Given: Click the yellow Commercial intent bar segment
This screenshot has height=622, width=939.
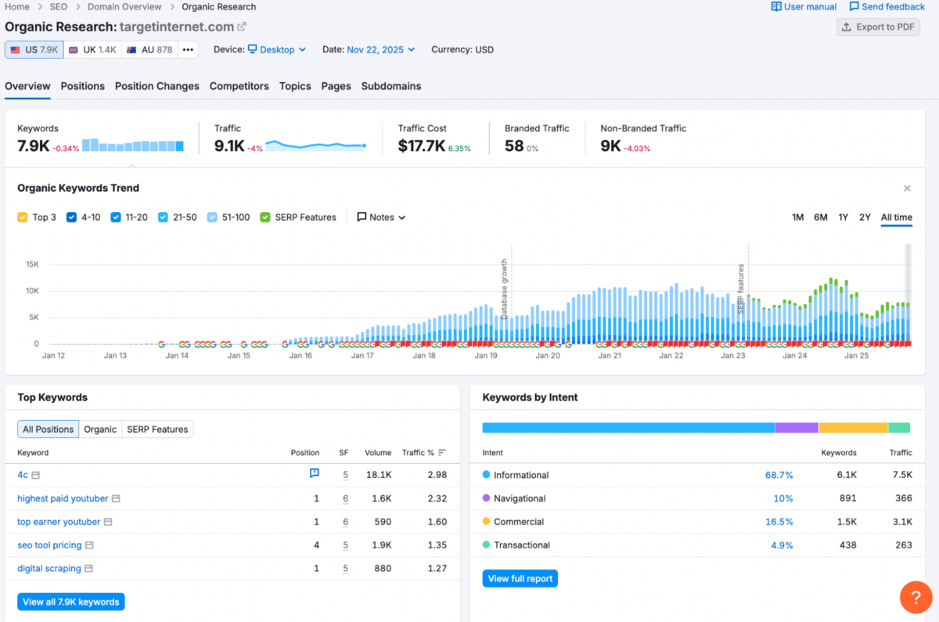Looking at the screenshot, I should pyautogui.click(x=854, y=428).
